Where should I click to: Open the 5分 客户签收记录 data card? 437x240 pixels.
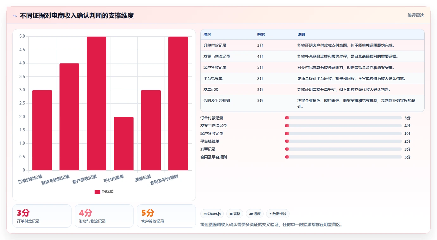point(166,216)
